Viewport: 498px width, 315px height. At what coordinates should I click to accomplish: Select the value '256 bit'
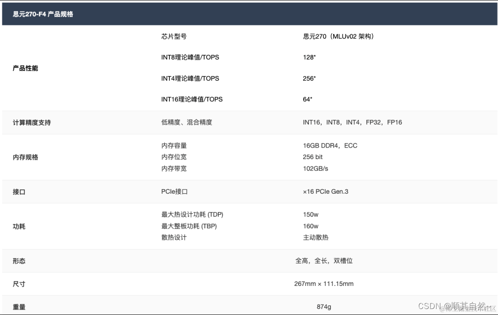(312, 157)
